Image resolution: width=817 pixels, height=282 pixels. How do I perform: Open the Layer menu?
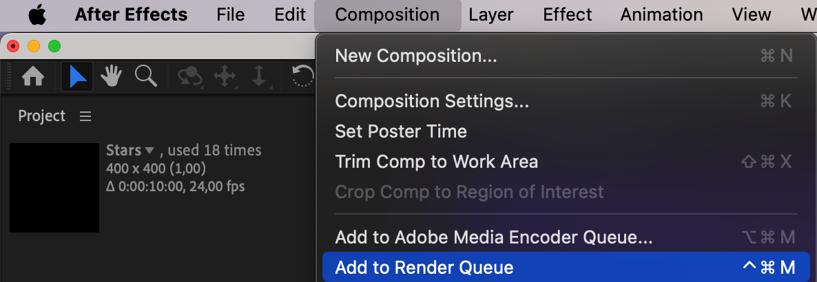click(491, 14)
